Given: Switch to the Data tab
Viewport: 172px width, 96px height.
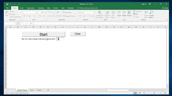Looking at the screenshot, I should (49, 8).
